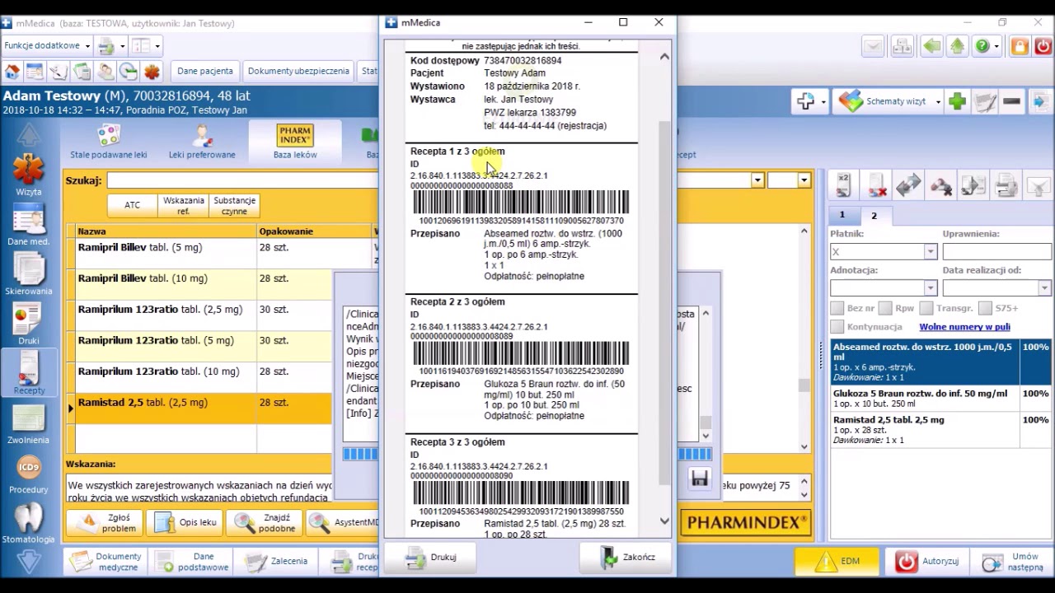Click the swap arrows icon in prescription toolbar

(x=908, y=184)
